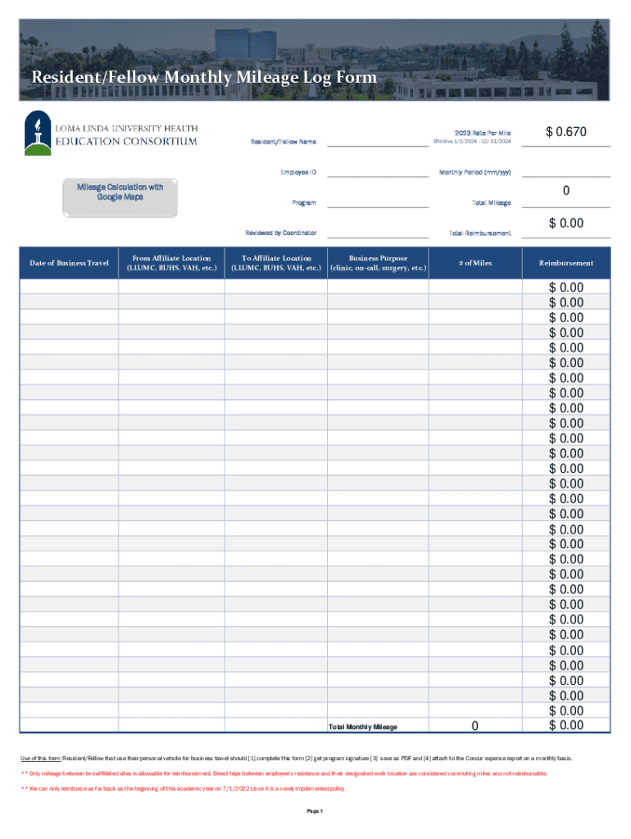This screenshot has width=631, height=839.
Task: Select first row Business Purpose cell
Action: pyautogui.click(x=378, y=288)
